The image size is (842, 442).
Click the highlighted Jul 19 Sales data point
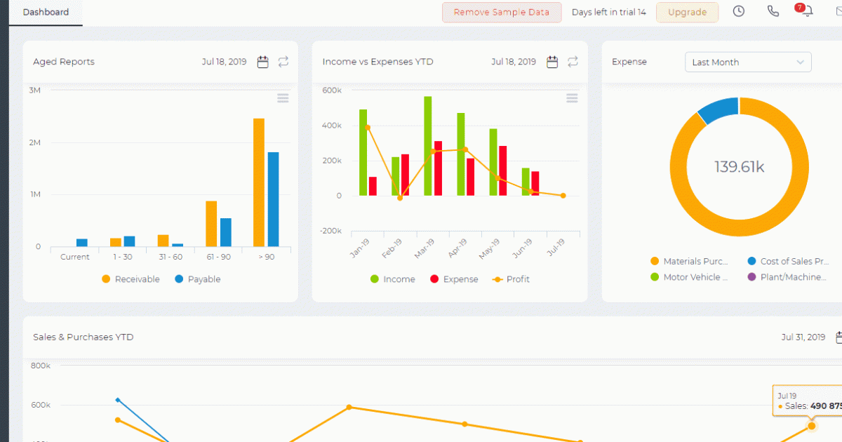click(812, 426)
